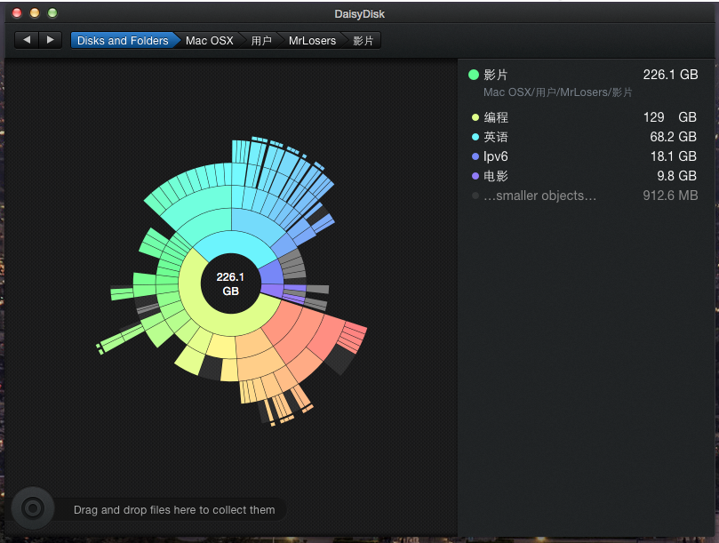Expand the smaller objects entry
This screenshot has width=719, height=543.
point(584,196)
